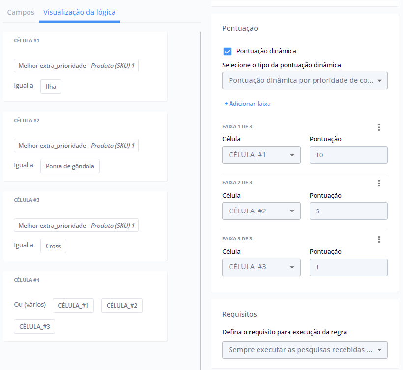Click the Pontuação field showing 10

348,155
